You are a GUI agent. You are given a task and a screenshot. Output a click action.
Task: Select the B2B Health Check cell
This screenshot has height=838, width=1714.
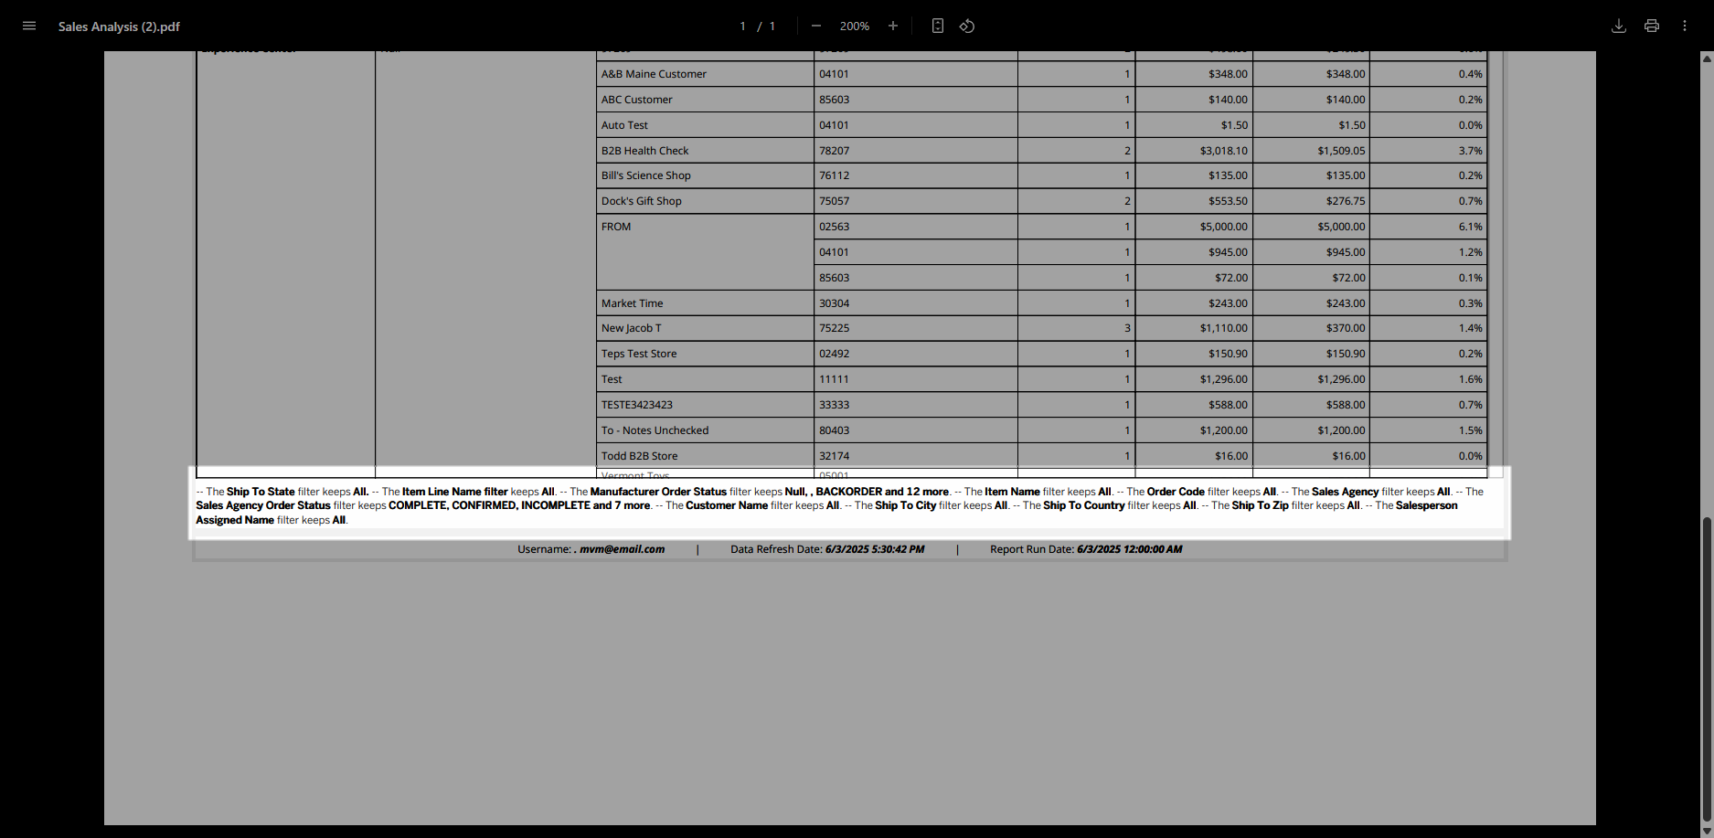[x=705, y=151]
